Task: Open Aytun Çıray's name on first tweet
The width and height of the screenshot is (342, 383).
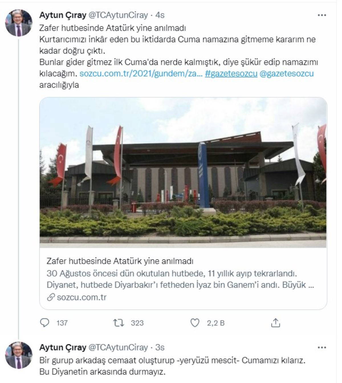Action: [63, 15]
